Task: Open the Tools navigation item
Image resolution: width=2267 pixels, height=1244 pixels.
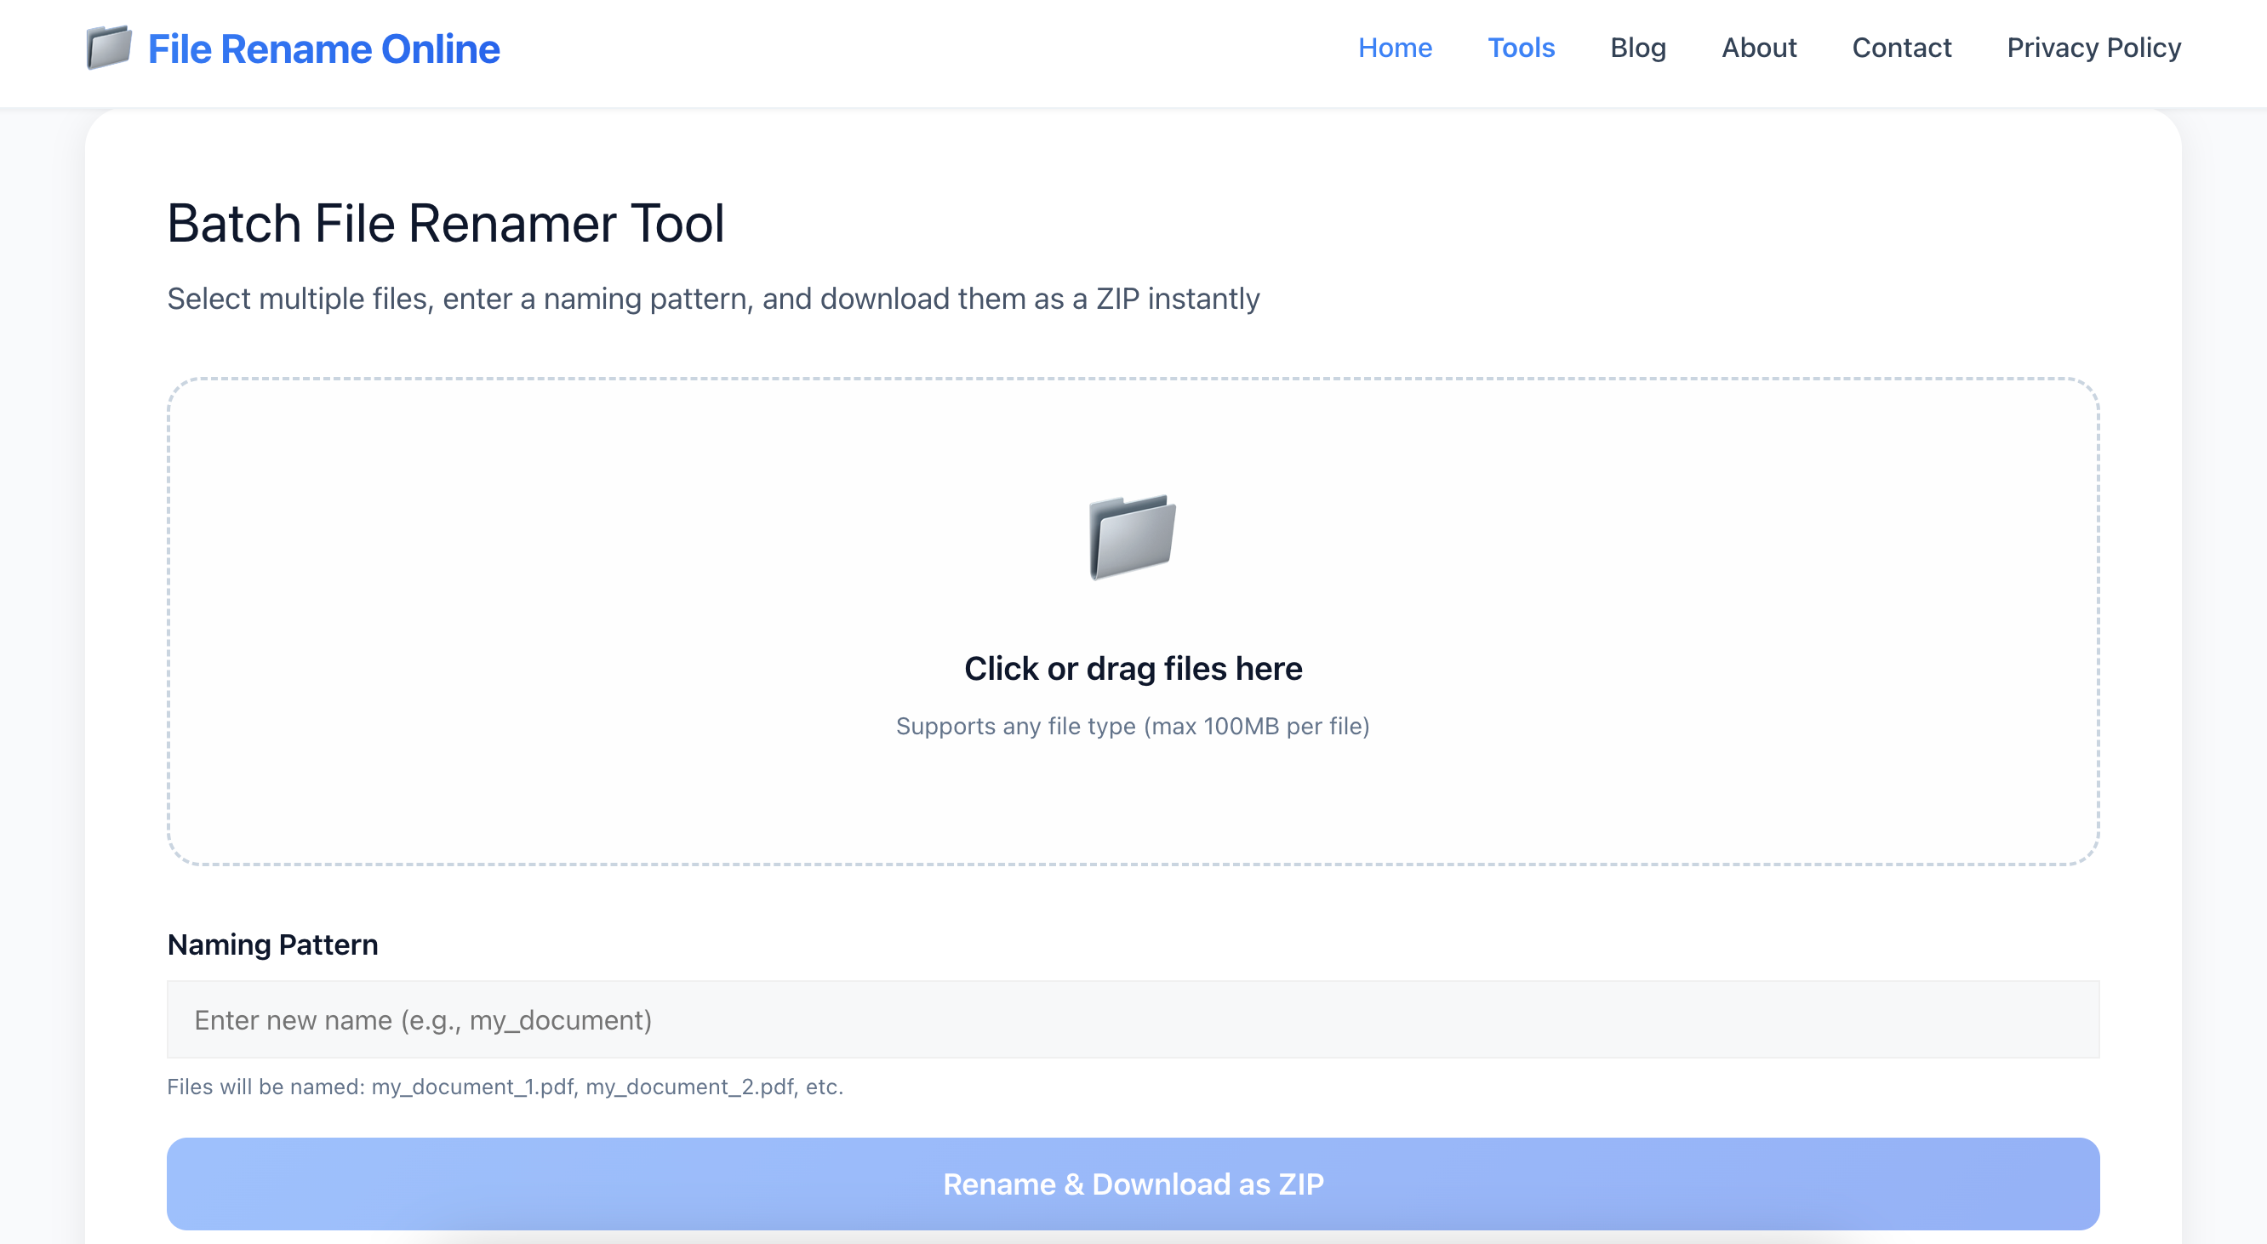Action: click(x=1521, y=48)
